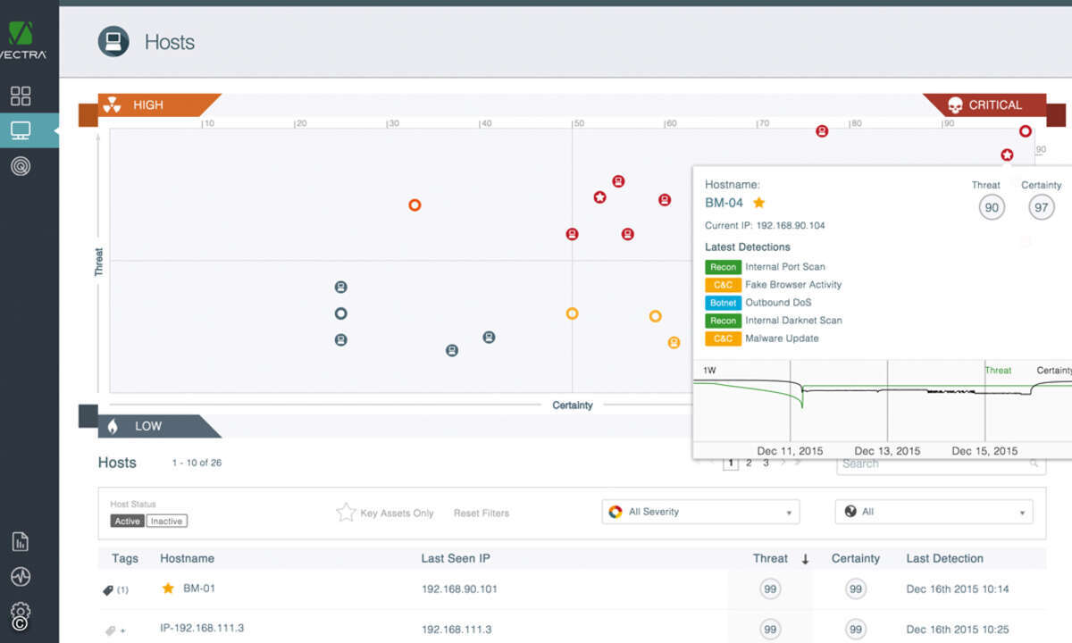Screen dimensions: 1072x643
Task: Sort by the Hostname column header
Action: [187, 558]
